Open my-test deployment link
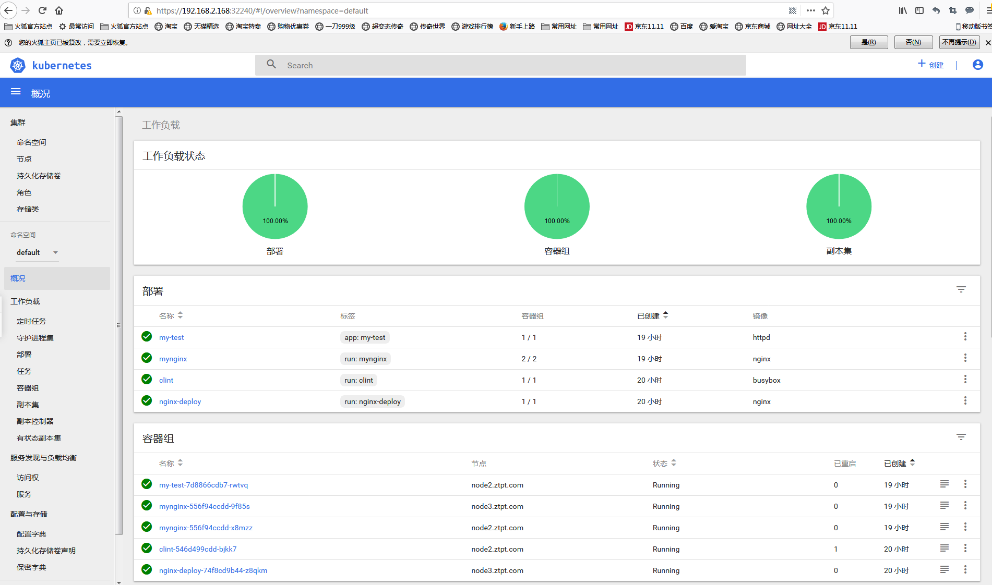 point(171,337)
